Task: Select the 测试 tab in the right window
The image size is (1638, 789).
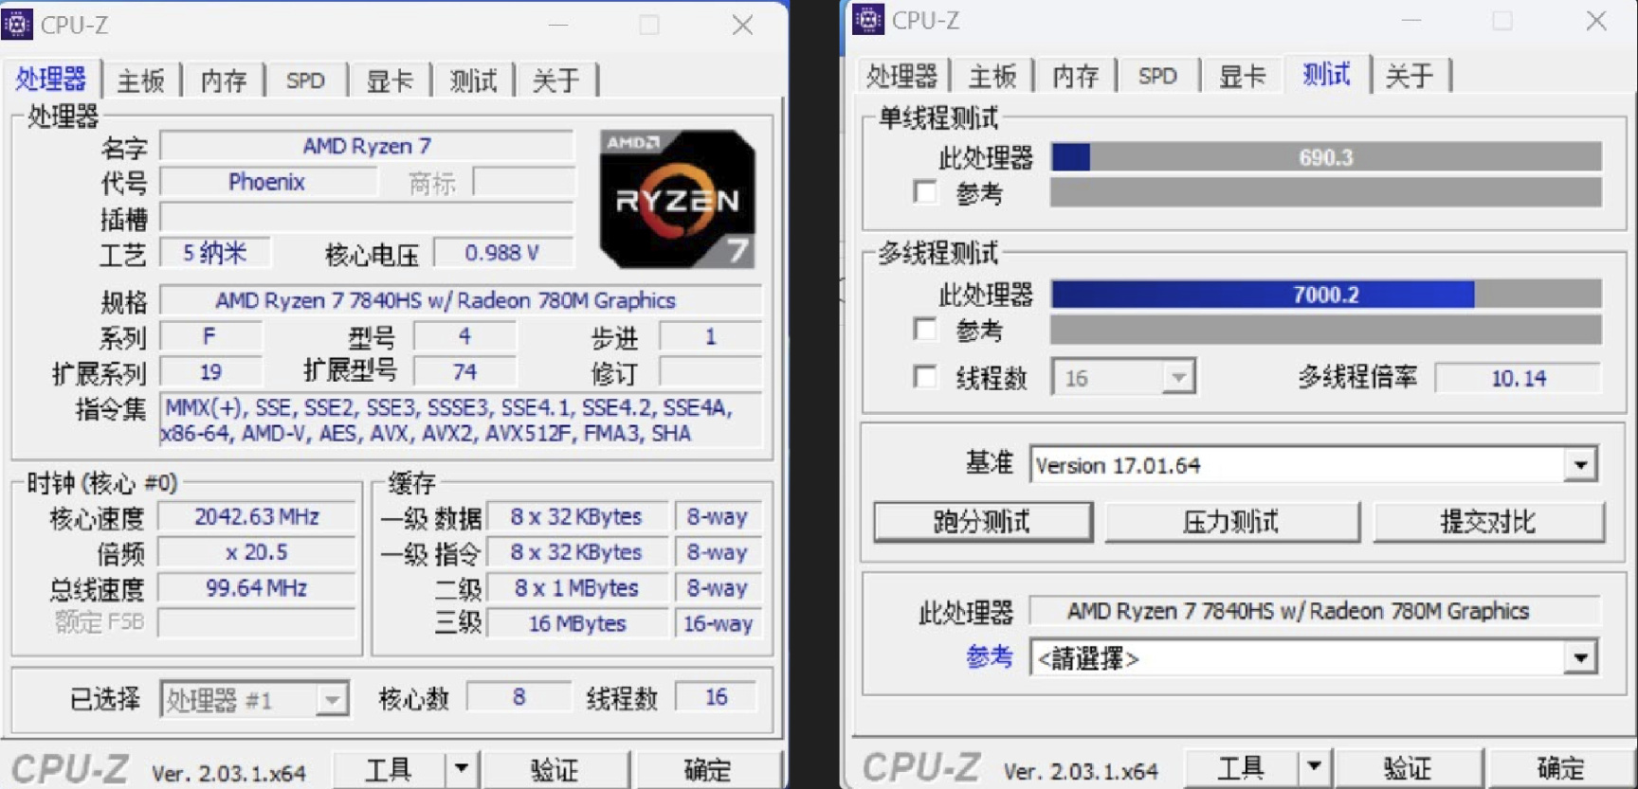Action: 1326,73
